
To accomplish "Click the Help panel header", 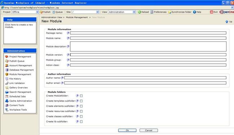I will coord(20,20).
